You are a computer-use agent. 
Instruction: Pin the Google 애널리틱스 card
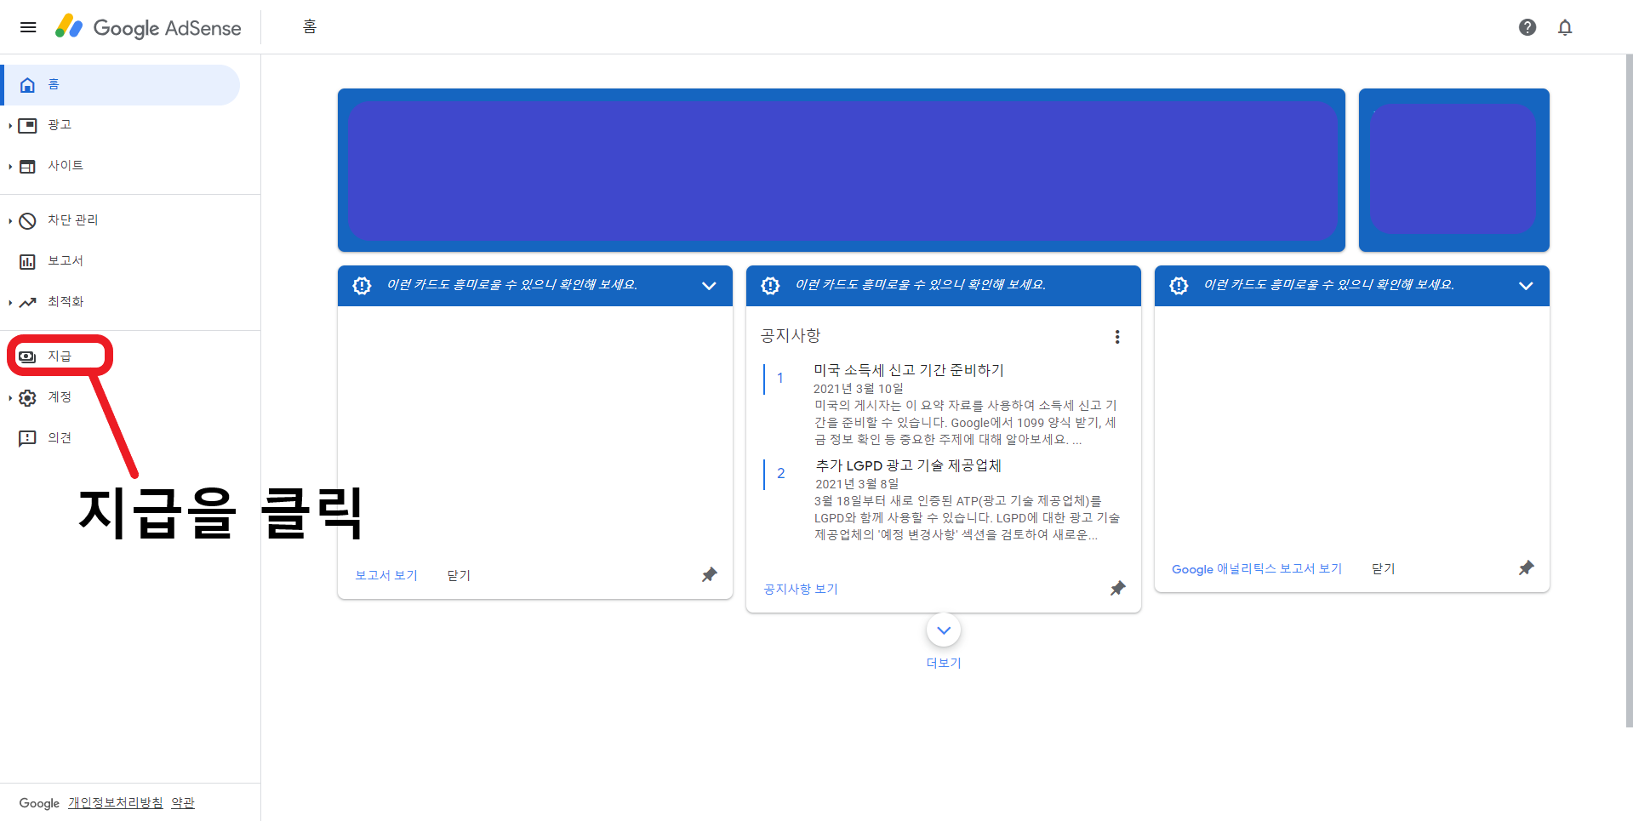tap(1526, 568)
